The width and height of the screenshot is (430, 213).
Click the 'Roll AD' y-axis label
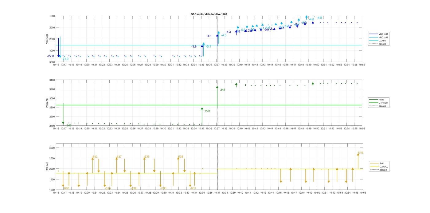tap(47, 166)
